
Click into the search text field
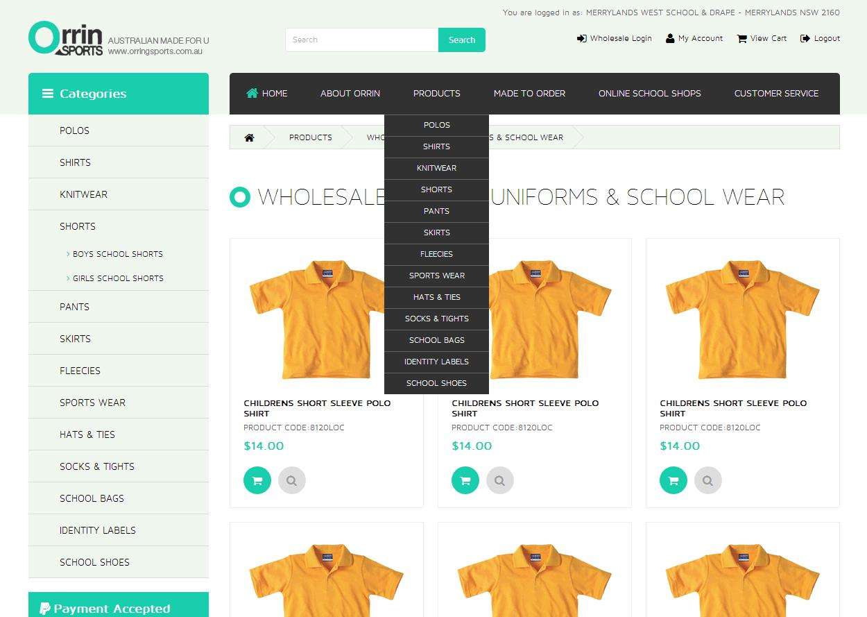(x=361, y=40)
